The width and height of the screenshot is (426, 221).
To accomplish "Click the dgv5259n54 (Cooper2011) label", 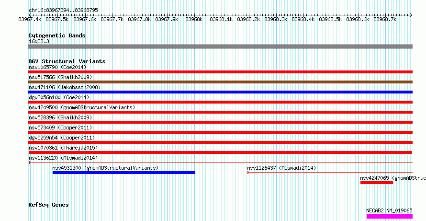I will (x=62, y=138).
